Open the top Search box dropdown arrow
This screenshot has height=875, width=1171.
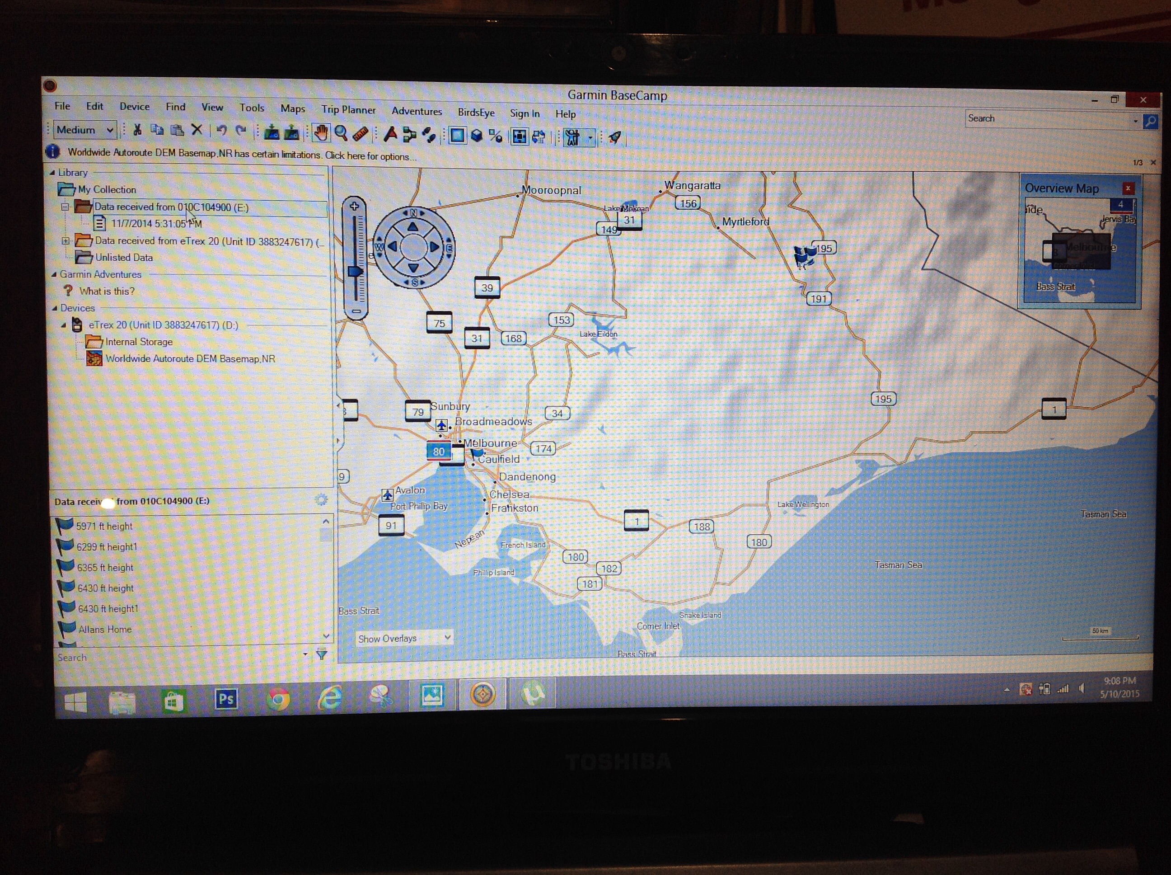point(1135,121)
